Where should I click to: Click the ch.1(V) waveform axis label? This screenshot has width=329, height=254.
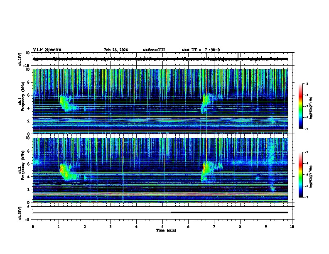20,59
